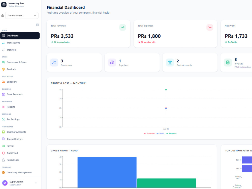Click the 'All invoiced sales' label
This screenshot has width=252, height=189.
coord(62,42)
